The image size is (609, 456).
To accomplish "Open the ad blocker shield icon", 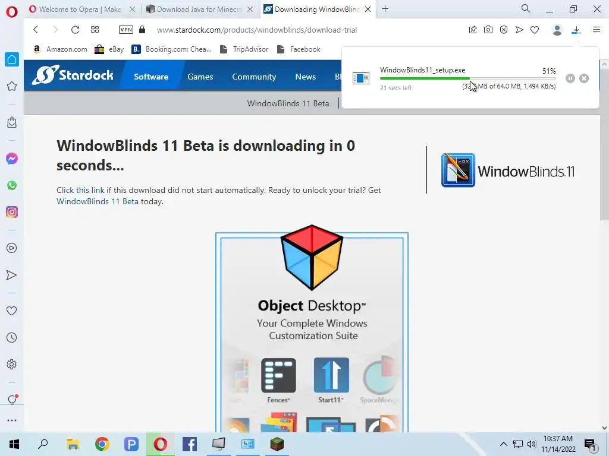I will click(504, 30).
